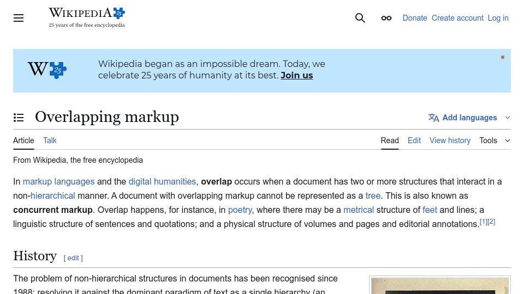Open the digital humanities link
524x294 pixels.
click(162, 181)
